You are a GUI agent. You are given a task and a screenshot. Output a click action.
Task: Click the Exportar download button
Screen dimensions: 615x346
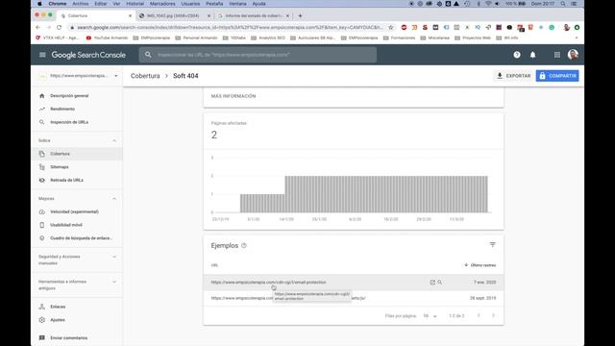[x=513, y=76]
